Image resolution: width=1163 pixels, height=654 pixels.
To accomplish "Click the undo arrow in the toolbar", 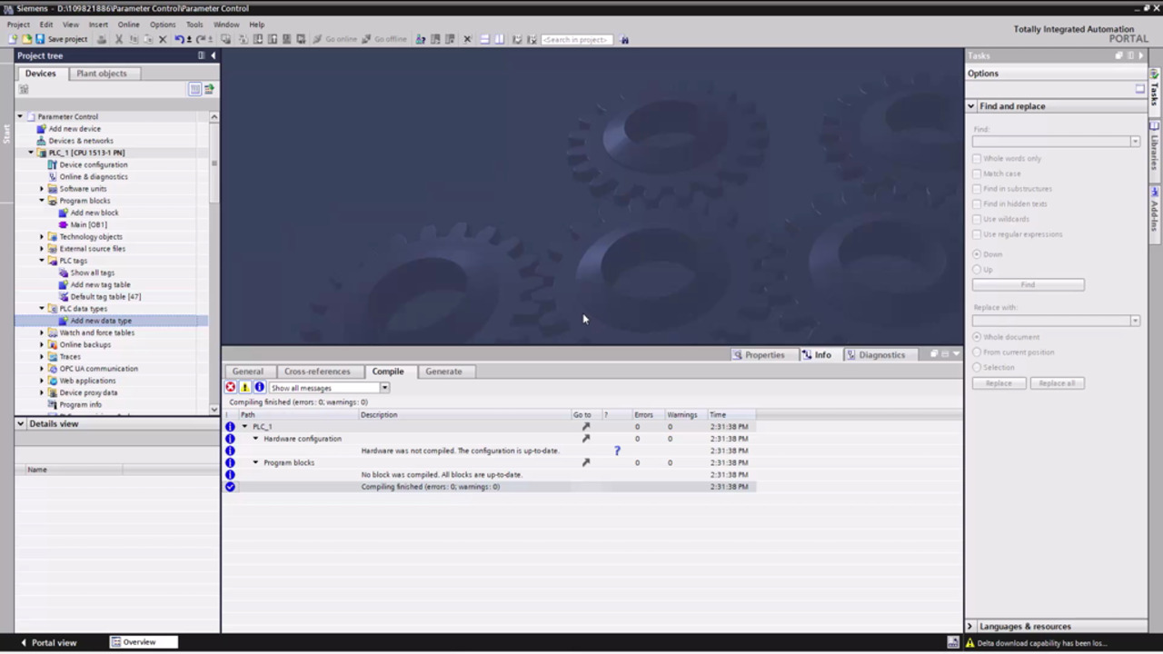I will tap(179, 39).
